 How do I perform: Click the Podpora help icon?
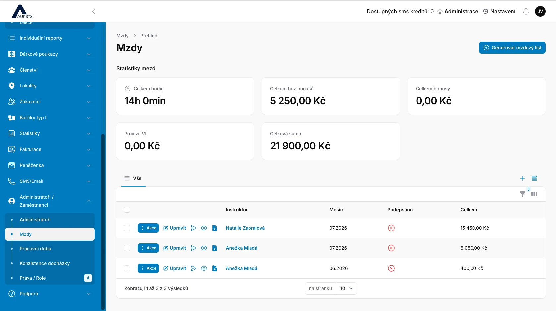coord(12,294)
